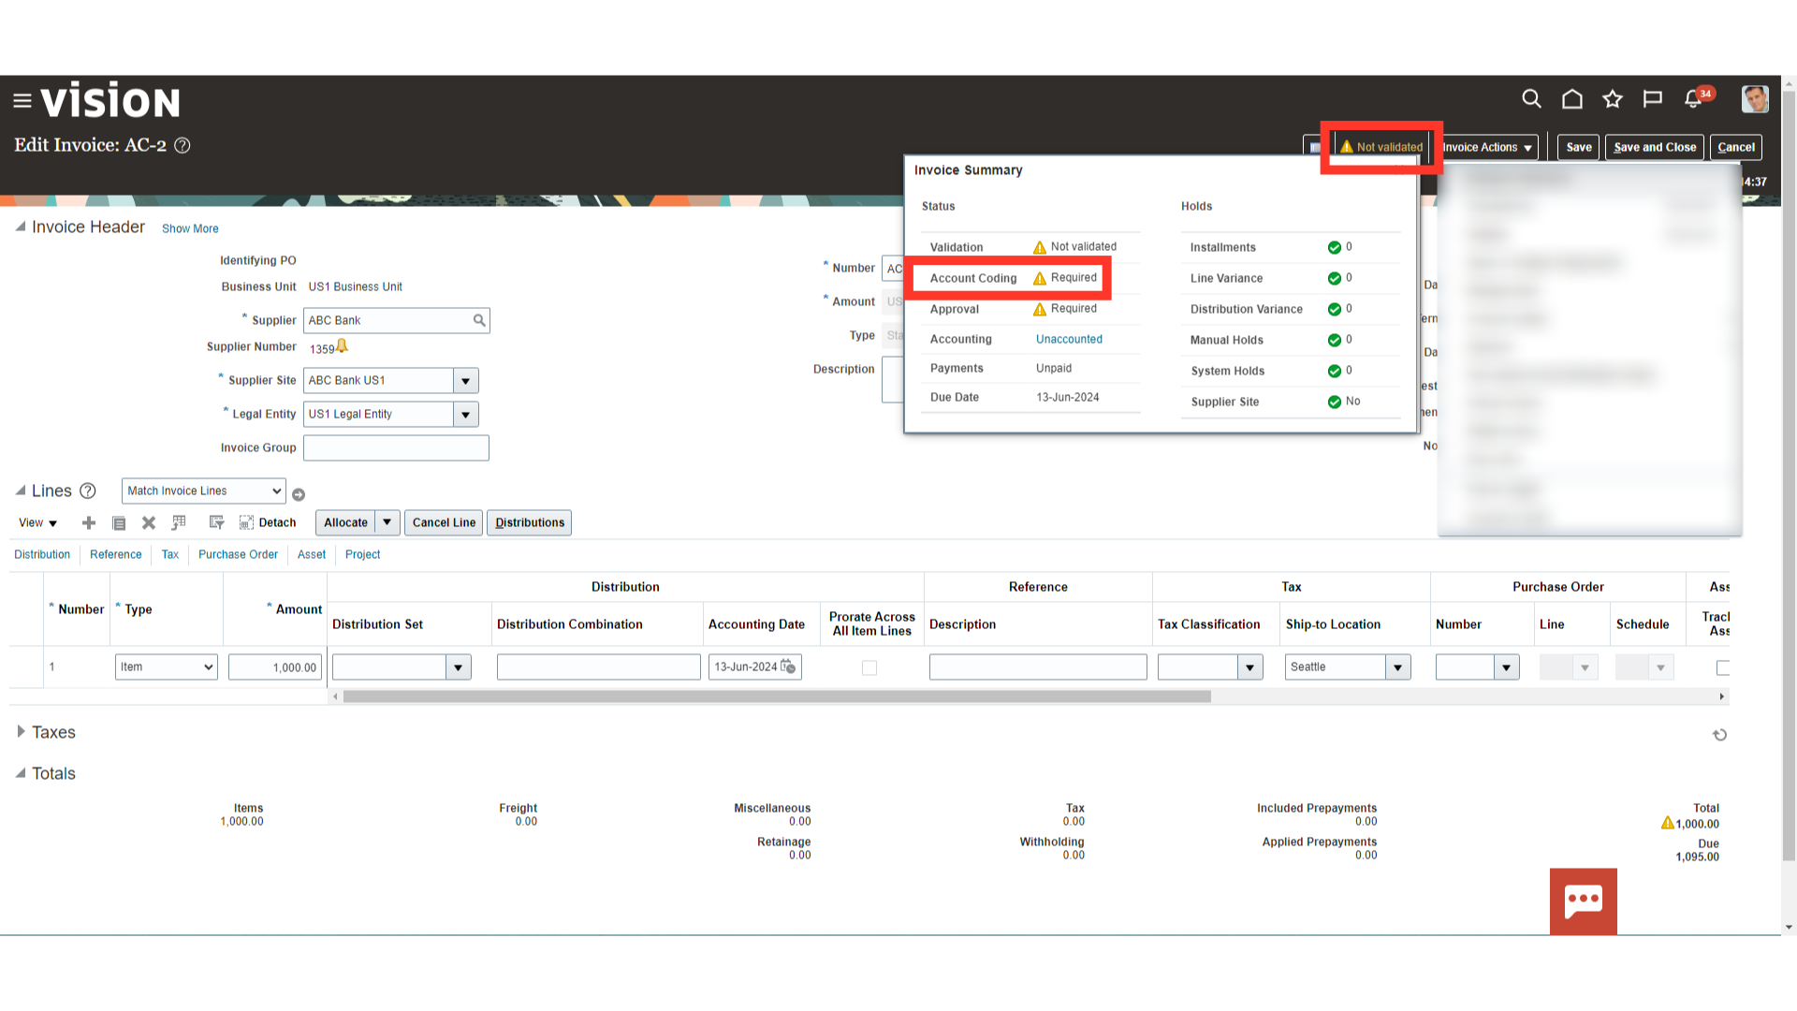Open Invoice Actions menu

coord(1487,147)
